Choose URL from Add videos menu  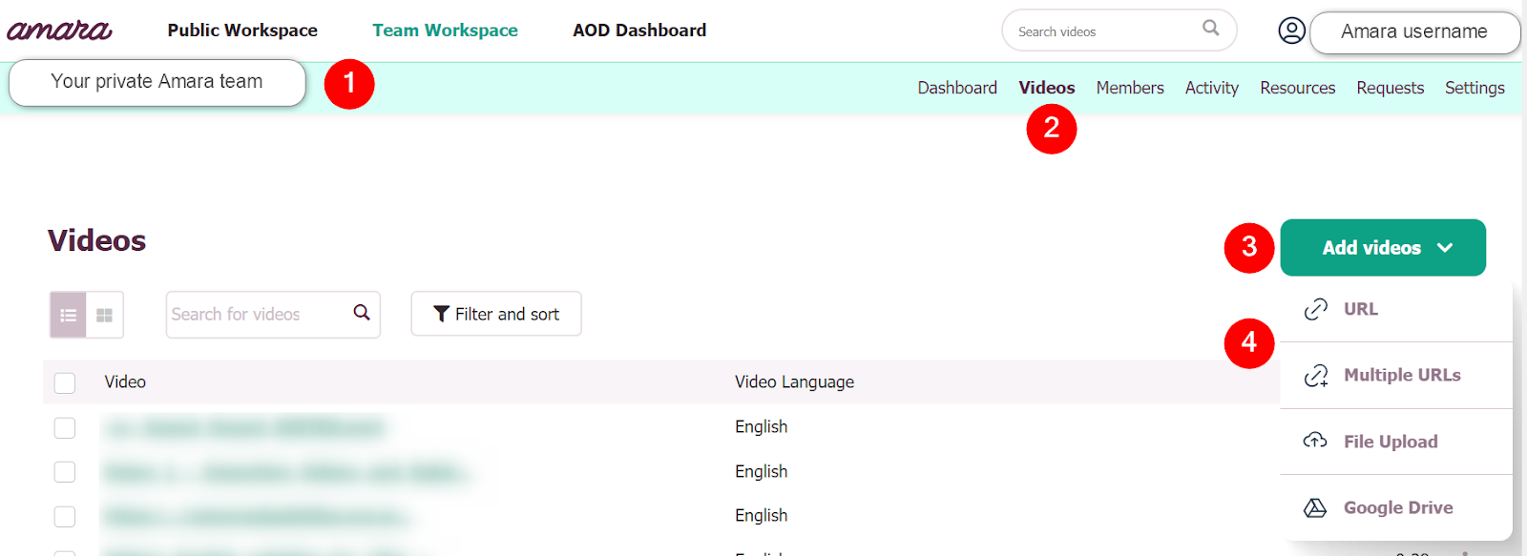click(1396, 309)
